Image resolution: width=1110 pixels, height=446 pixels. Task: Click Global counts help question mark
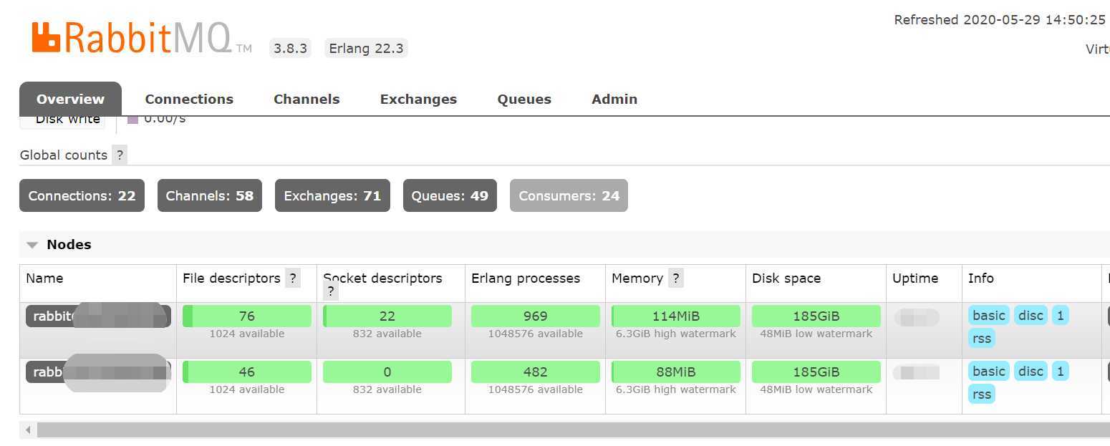tap(120, 155)
